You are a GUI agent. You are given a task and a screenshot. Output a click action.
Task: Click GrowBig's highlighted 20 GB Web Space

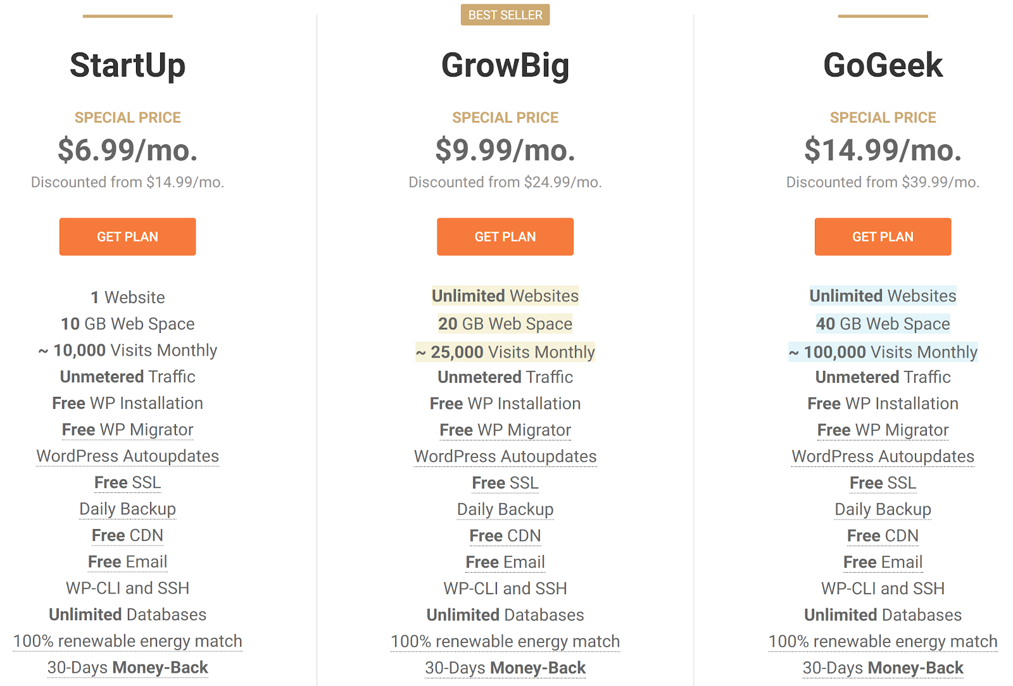pos(505,323)
